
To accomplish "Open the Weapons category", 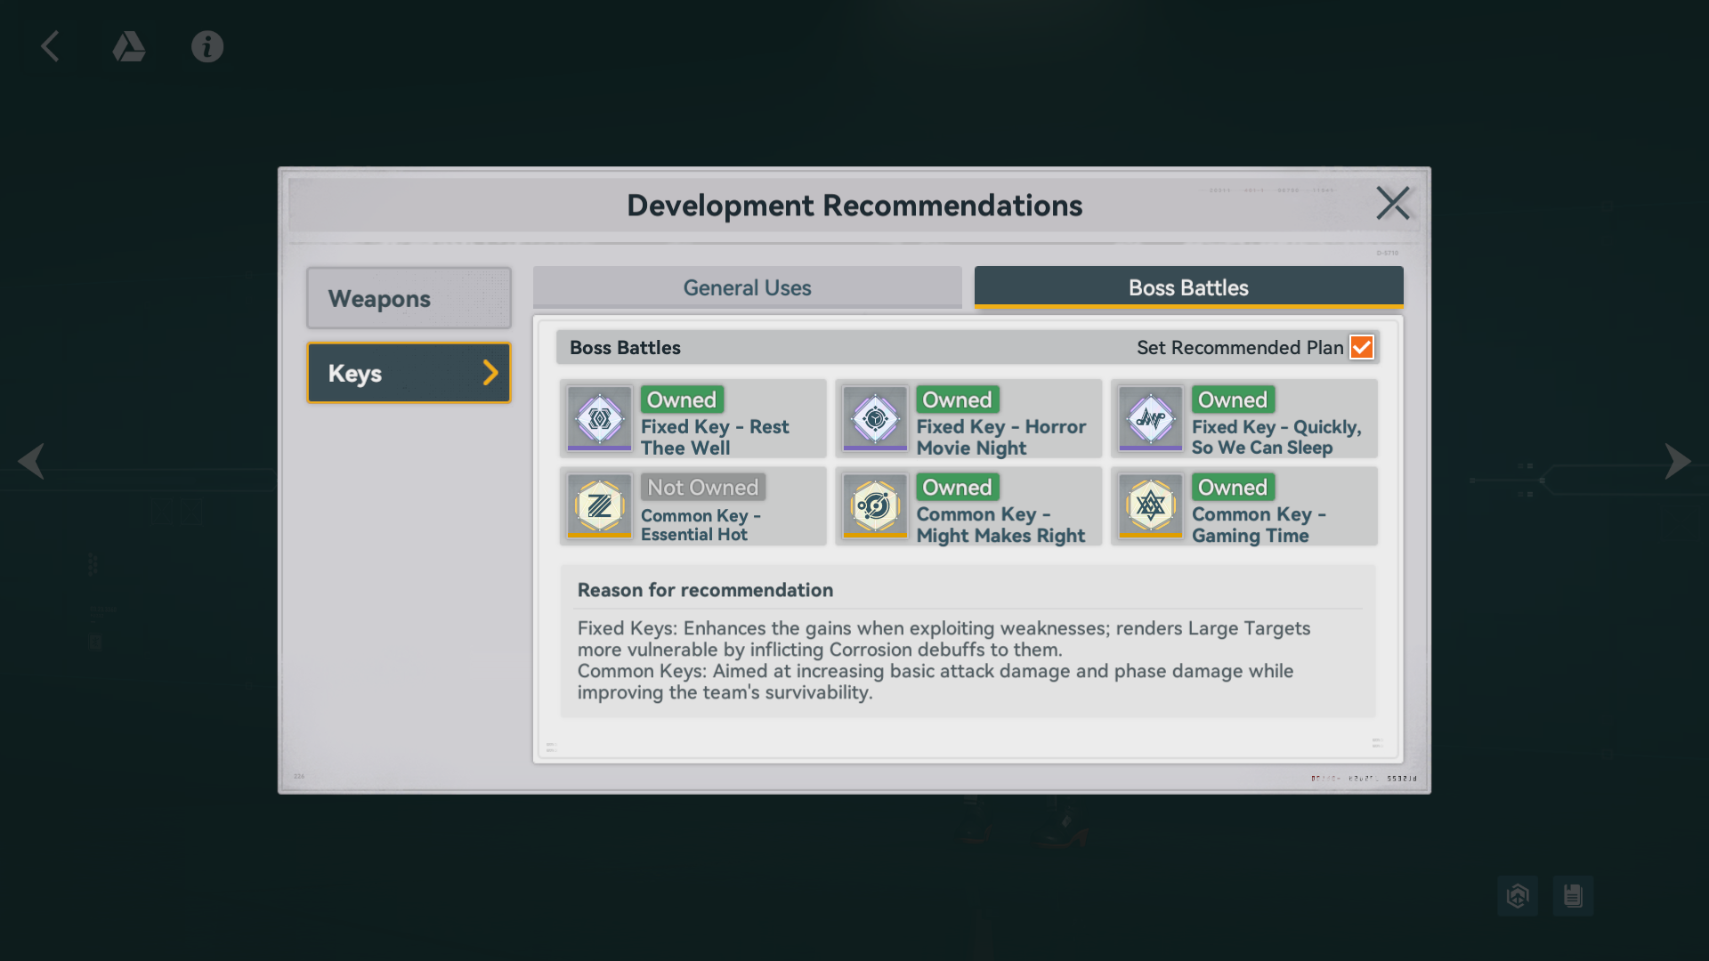I will point(409,299).
